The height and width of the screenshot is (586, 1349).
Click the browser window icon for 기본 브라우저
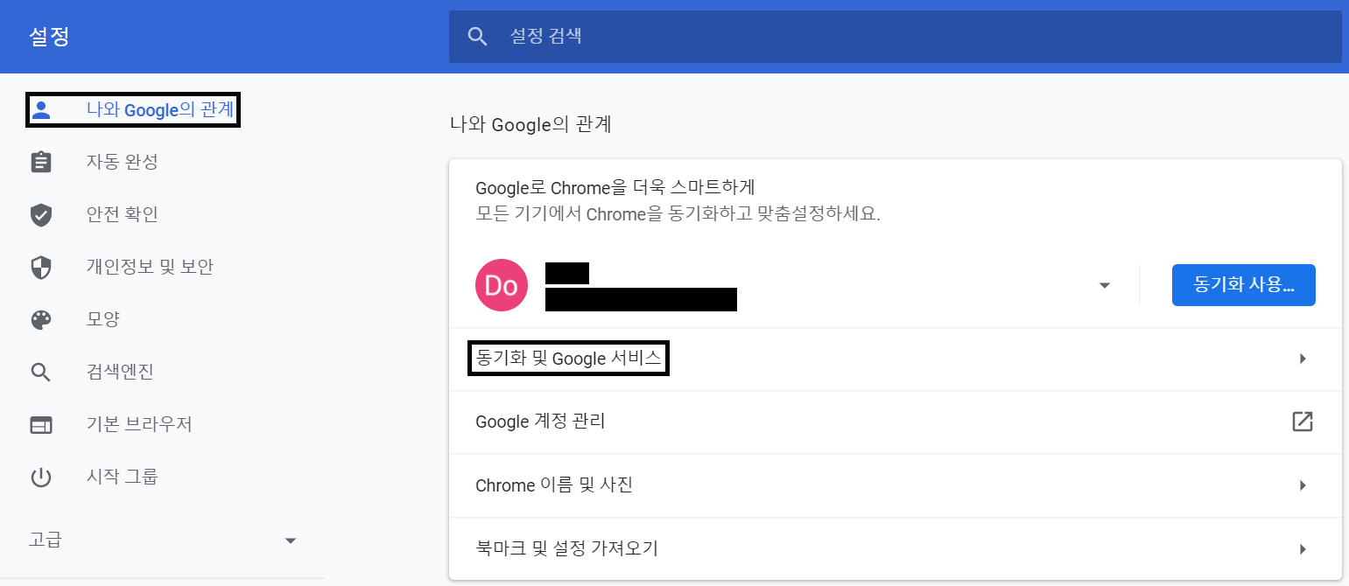(x=41, y=425)
